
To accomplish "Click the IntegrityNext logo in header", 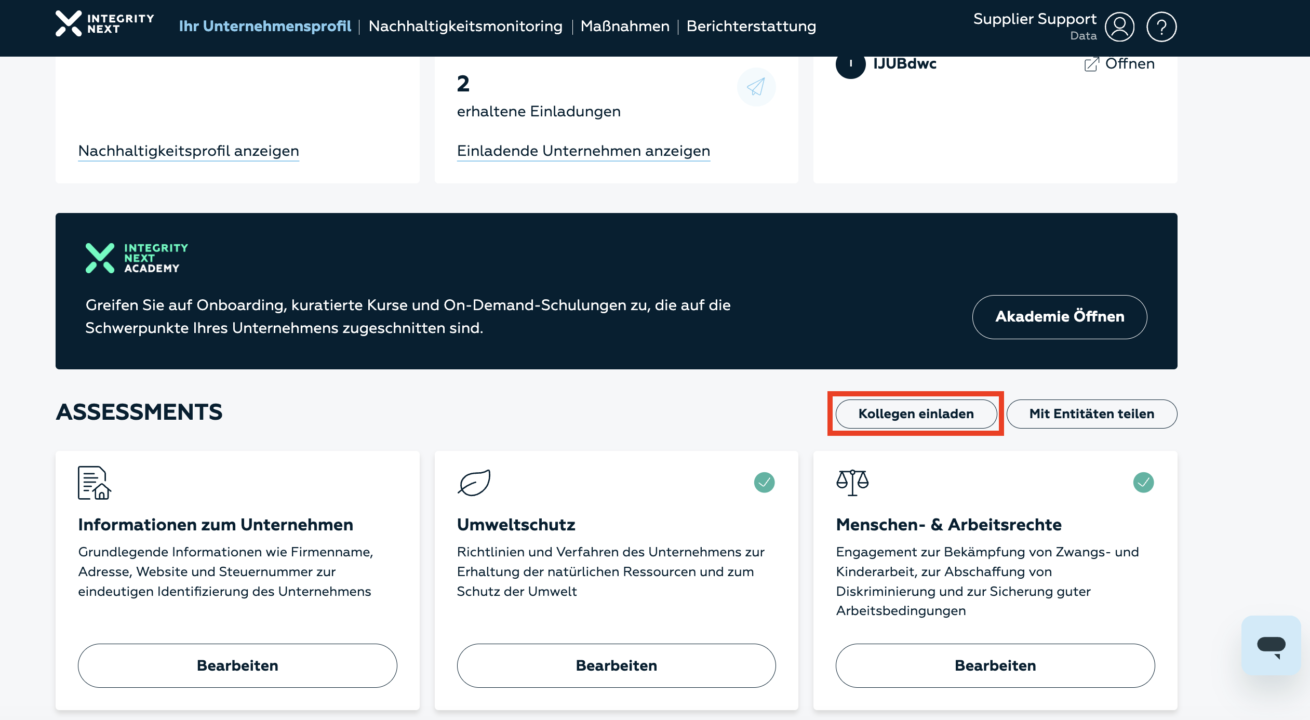I will 105,24.
